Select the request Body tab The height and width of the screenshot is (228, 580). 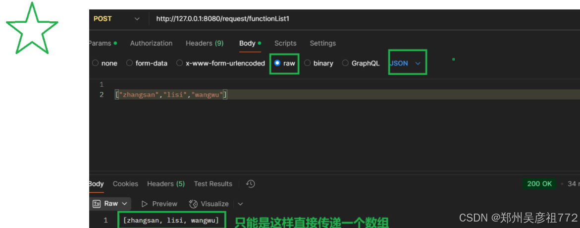(x=250, y=43)
